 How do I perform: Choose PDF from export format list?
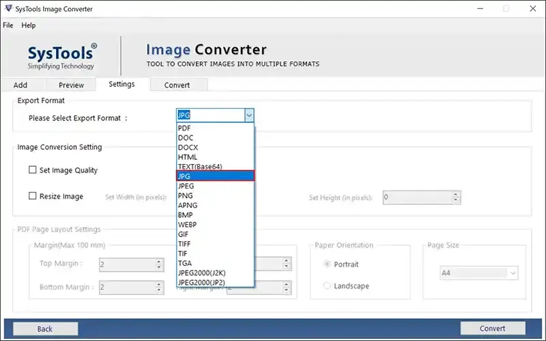click(x=215, y=128)
